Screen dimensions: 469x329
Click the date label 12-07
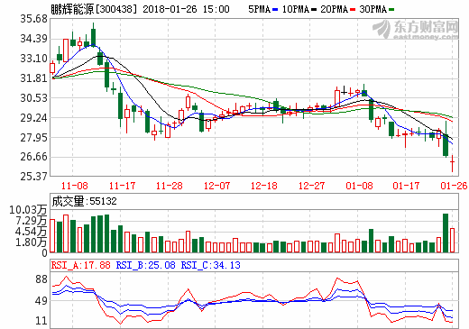[216, 186]
